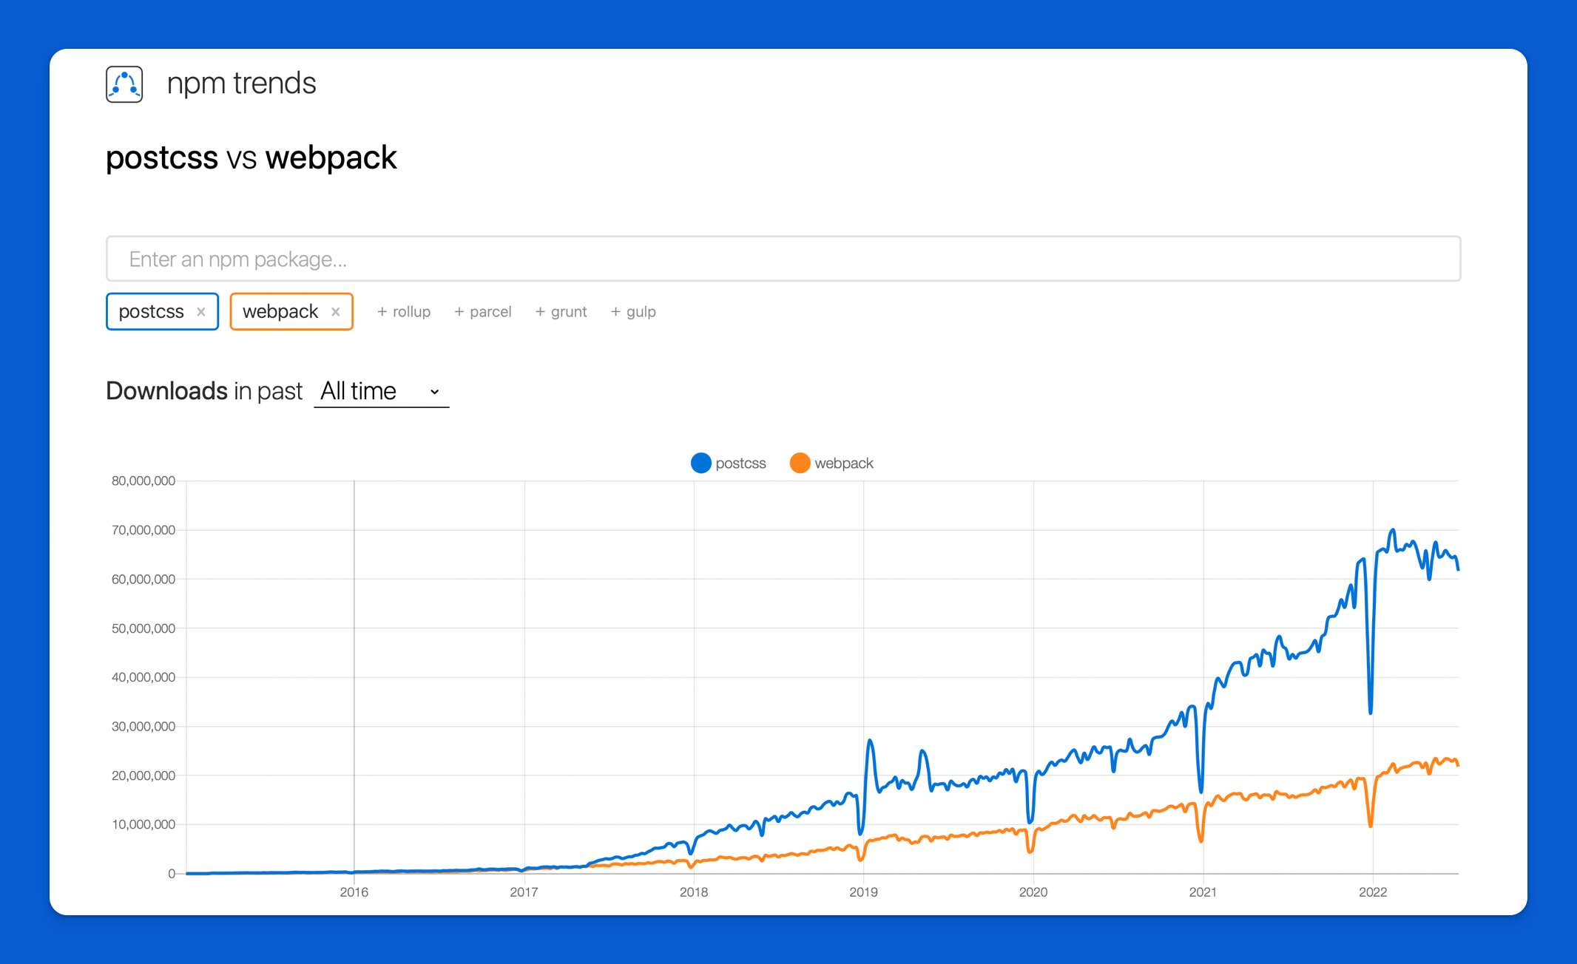Expand the downloads period chevron

433,392
